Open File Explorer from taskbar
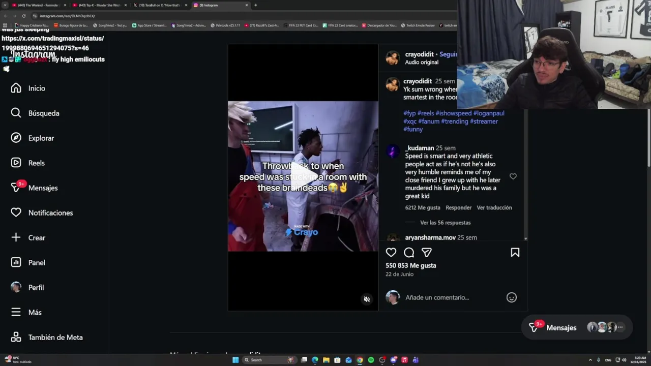Screen dimensions: 651x366 pos(326,360)
